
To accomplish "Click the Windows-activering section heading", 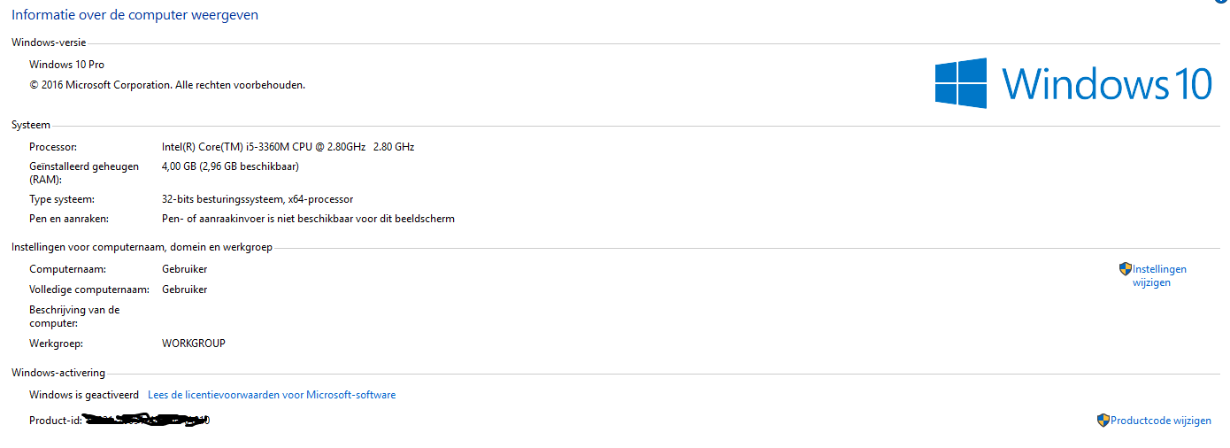I will (58, 373).
